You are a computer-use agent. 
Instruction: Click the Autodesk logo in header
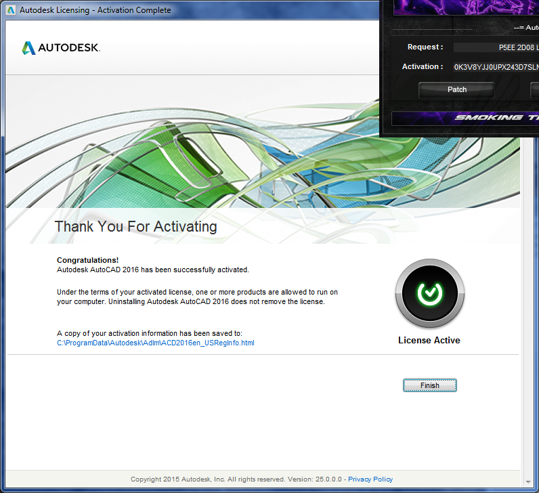[x=61, y=48]
